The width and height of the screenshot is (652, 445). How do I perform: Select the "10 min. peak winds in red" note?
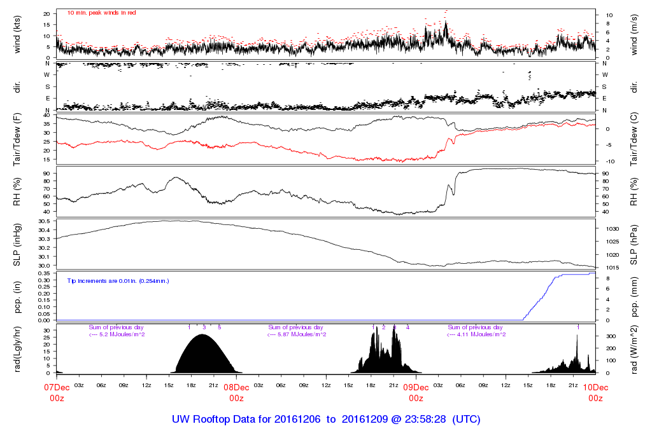101,13
